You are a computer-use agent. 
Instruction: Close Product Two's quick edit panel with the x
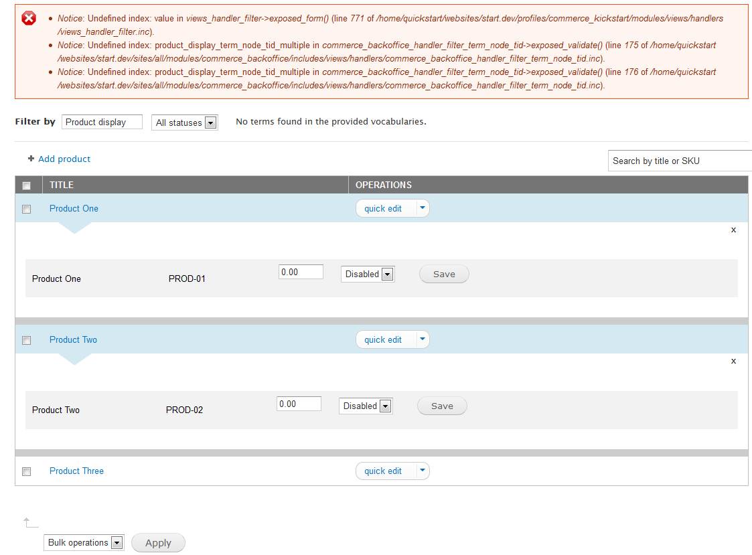(x=733, y=361)
